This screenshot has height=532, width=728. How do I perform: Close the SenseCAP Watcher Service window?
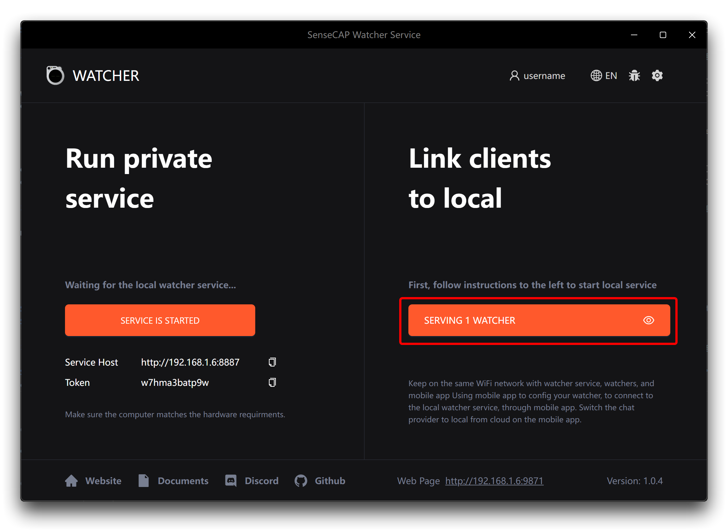pos(692,35)
